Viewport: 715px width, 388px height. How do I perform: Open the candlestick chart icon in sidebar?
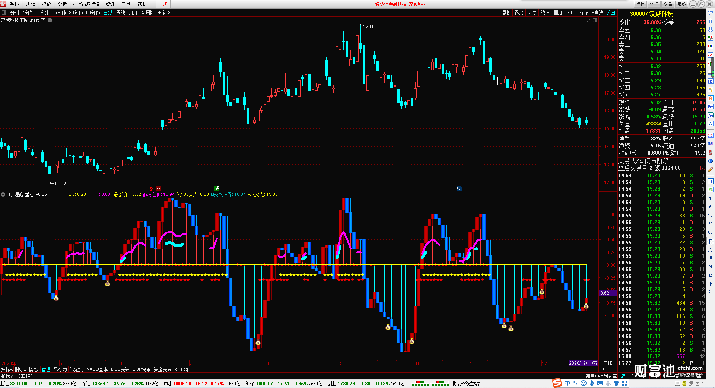[711, 64]
